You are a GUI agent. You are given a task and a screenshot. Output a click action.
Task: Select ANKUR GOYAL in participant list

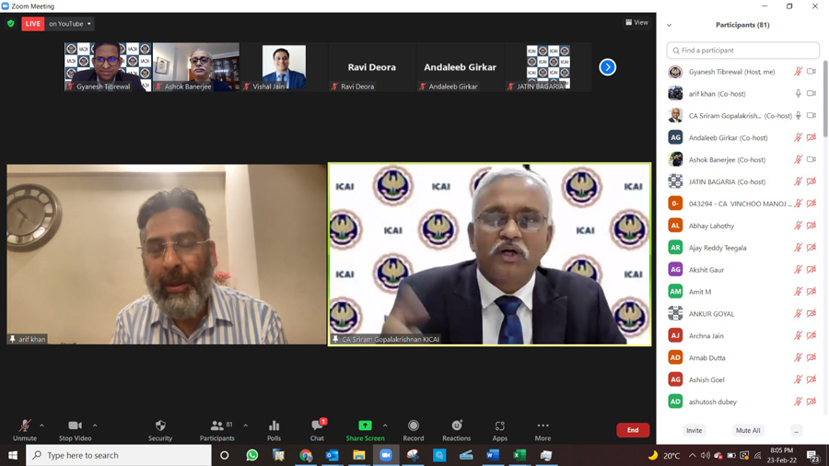[x=742, y=314]
